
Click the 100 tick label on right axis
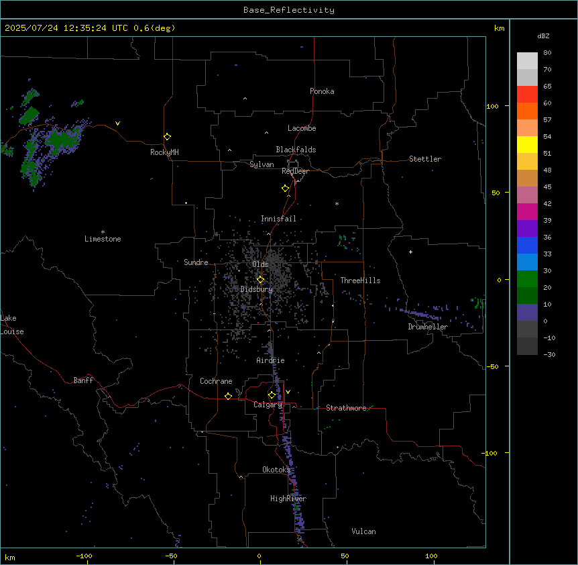tap(492, 106)
